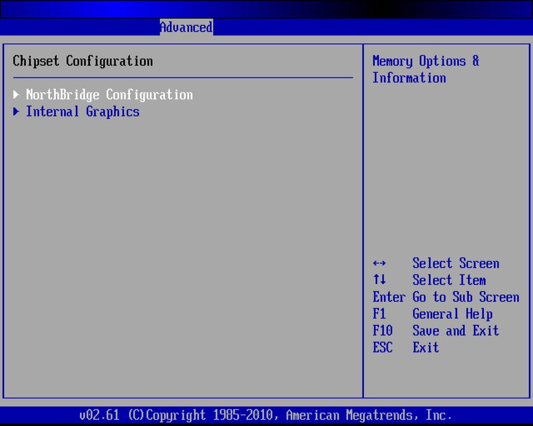Open the Chipset Configuration section divider
This screenshot has height=426, width=533.
pos(182,76)
